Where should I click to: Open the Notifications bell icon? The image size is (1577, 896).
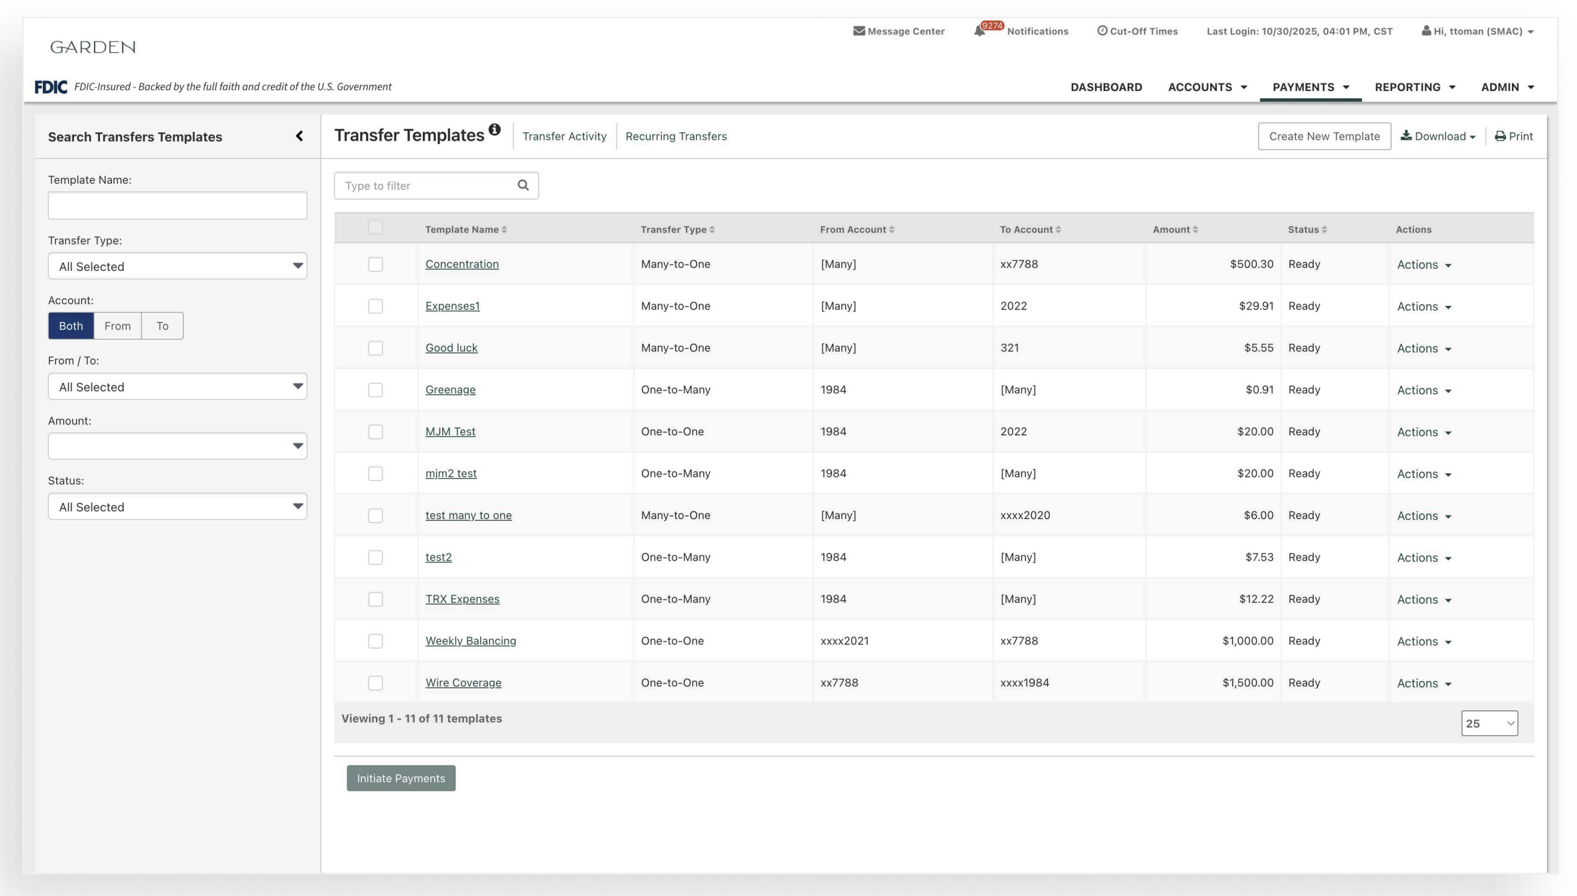pyautogui.click(x=979, y=31)
